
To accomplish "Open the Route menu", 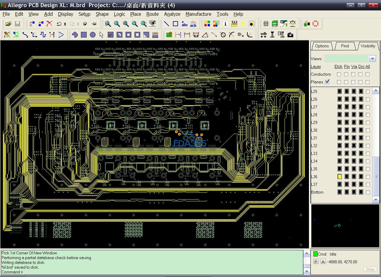I will coord(152,14).
